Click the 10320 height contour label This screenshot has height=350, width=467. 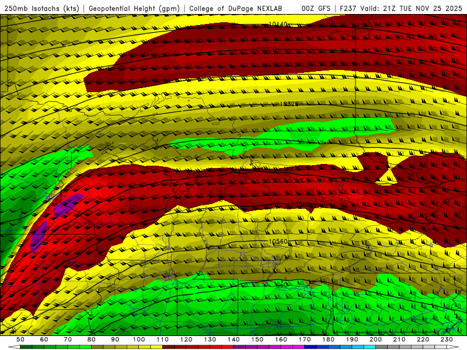pos(289,104)
